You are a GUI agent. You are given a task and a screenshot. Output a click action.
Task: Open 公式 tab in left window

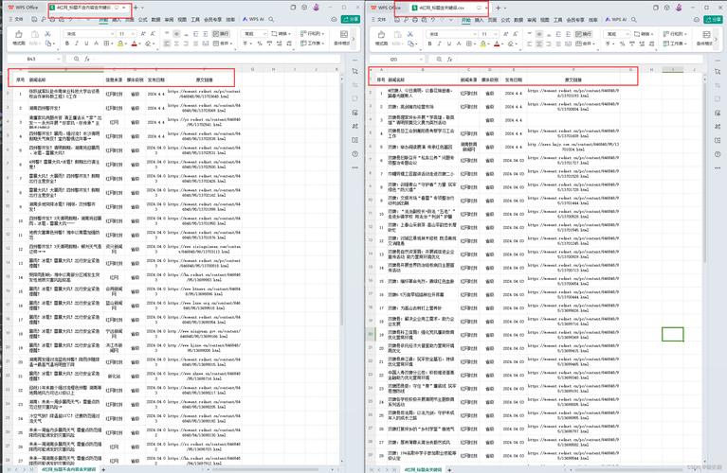[x=143, y=20]
